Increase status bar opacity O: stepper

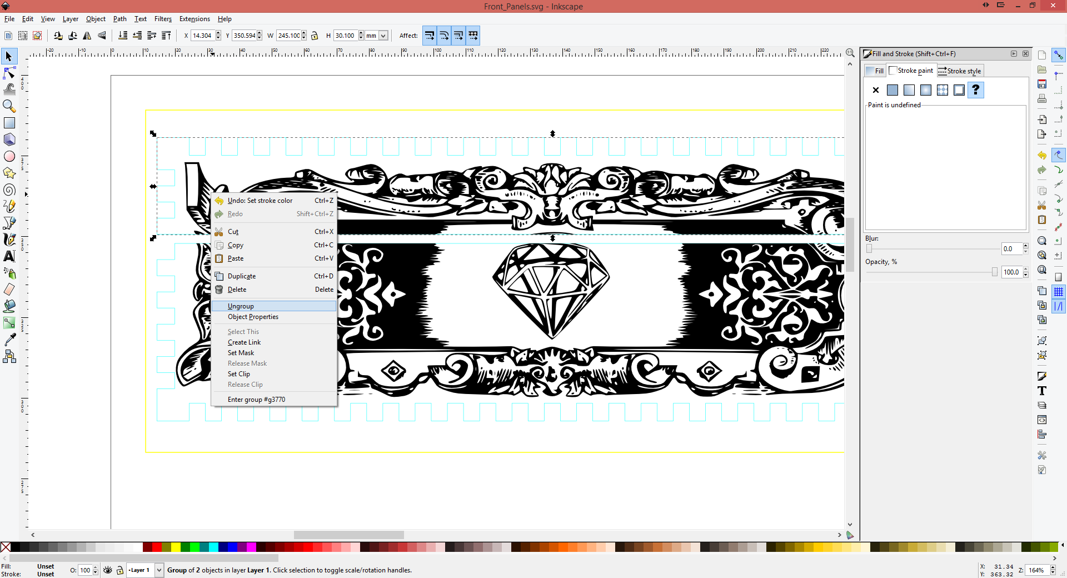(x=96, y=568)
